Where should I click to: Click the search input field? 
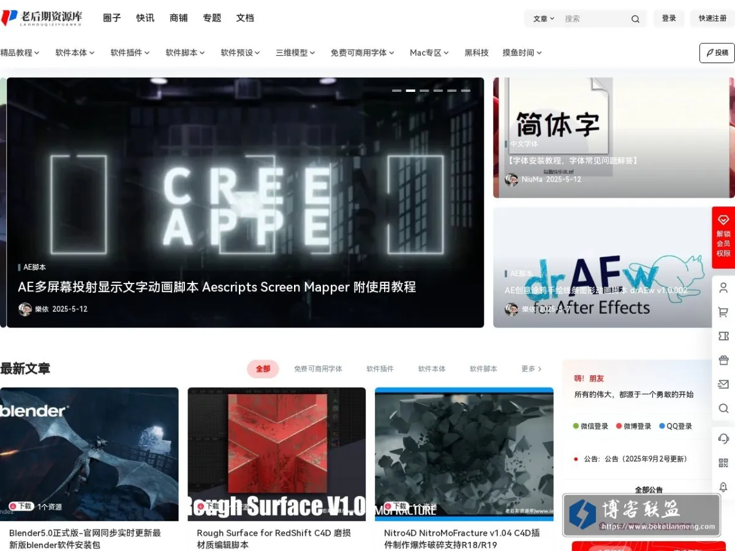594,19
